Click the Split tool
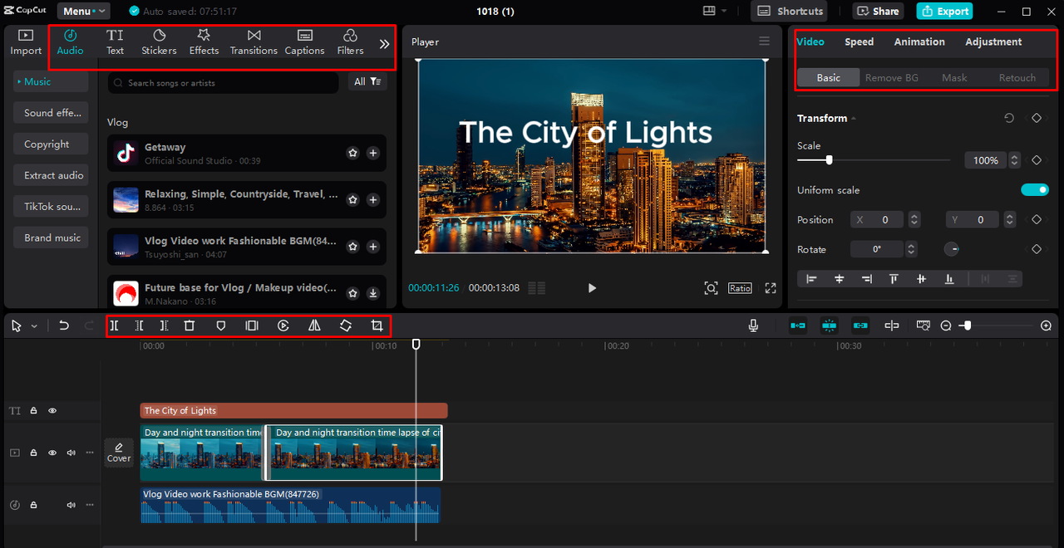The width and height of the screenshot is (1064, 548). tap(114, 326)
